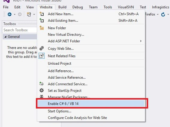Viewport: 170px width, 127px height.
Task: Click the Search Toolbox input field
Action: 20,30
